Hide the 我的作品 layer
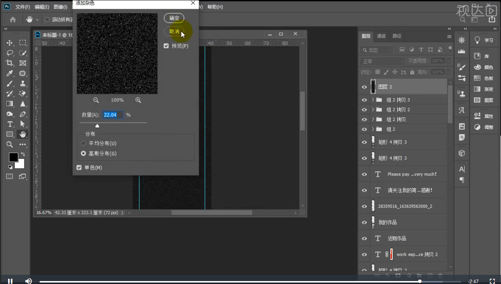 [364, 222]
